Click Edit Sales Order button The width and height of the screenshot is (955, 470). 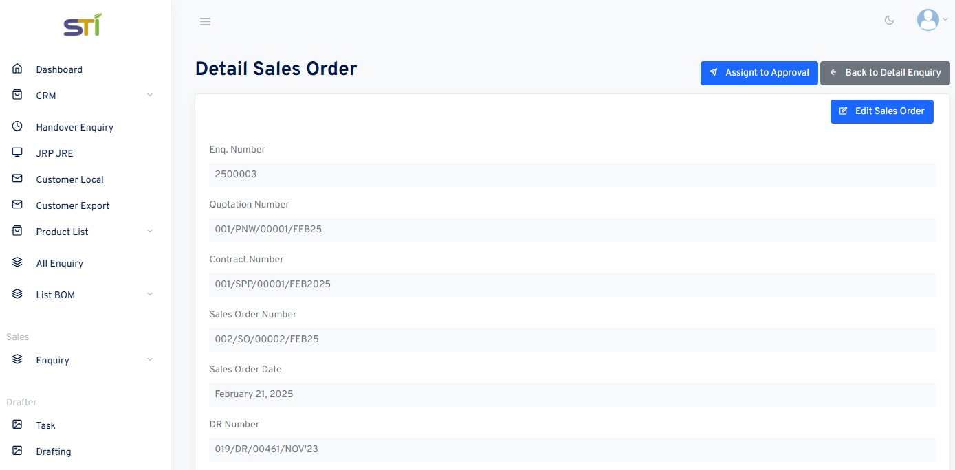point(882,111)
